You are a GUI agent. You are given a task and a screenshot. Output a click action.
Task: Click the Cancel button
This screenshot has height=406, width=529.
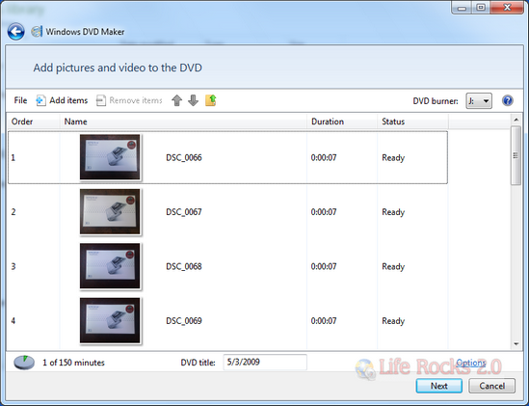pos(491,386)
